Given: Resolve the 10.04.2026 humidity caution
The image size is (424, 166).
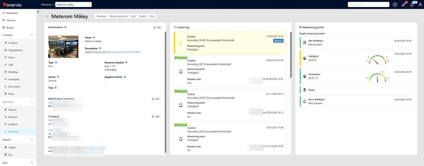Looking at the screenshot, I should (278, 41).
